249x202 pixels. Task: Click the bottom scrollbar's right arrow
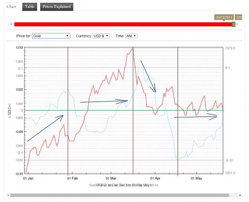pyautogui.click(x=240, y=195)
